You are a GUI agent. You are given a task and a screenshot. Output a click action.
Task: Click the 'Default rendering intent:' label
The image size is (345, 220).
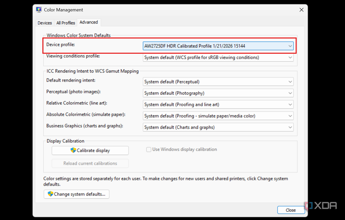pos(71,80)
